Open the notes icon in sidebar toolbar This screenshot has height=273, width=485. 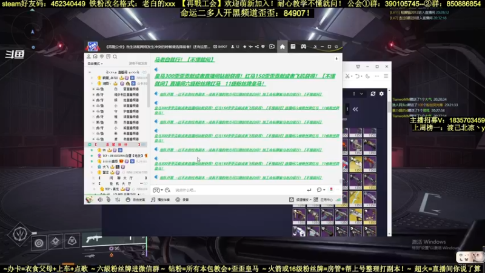[109, 56]
